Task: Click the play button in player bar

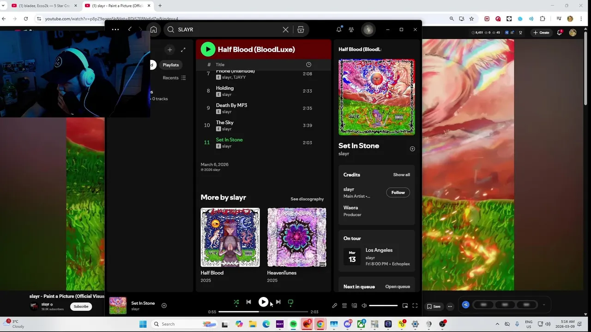Action: [x=263, y=302]
